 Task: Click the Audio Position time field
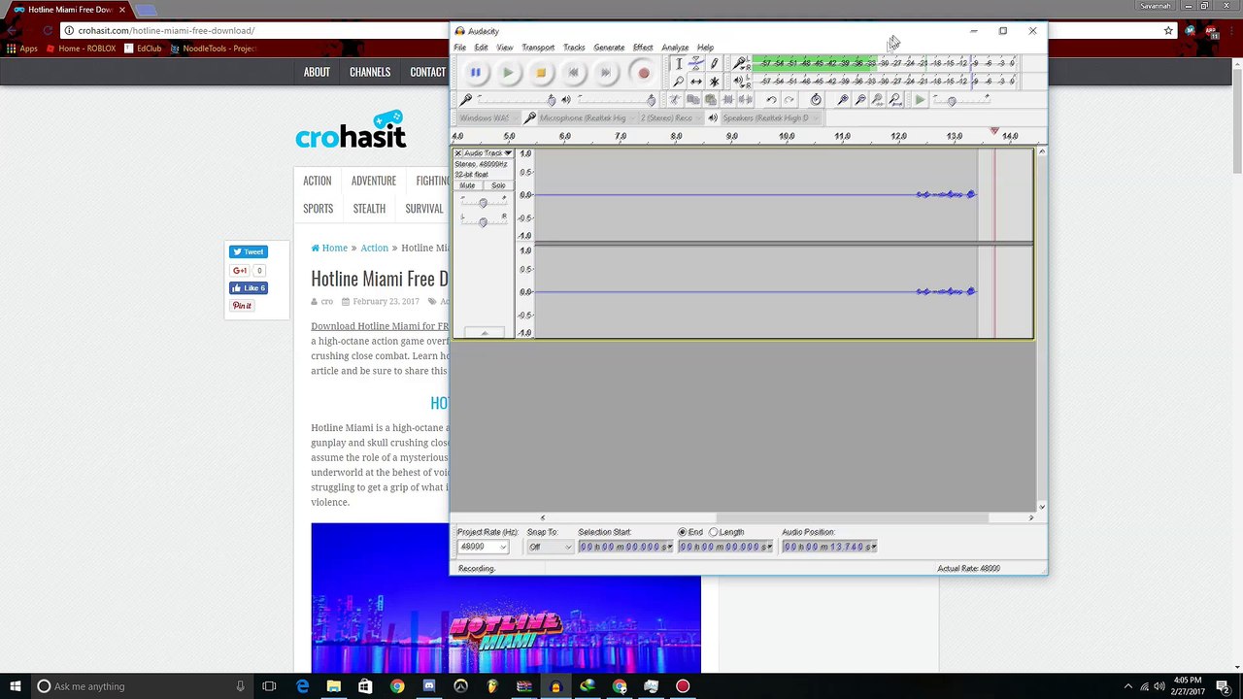(829, 547)
